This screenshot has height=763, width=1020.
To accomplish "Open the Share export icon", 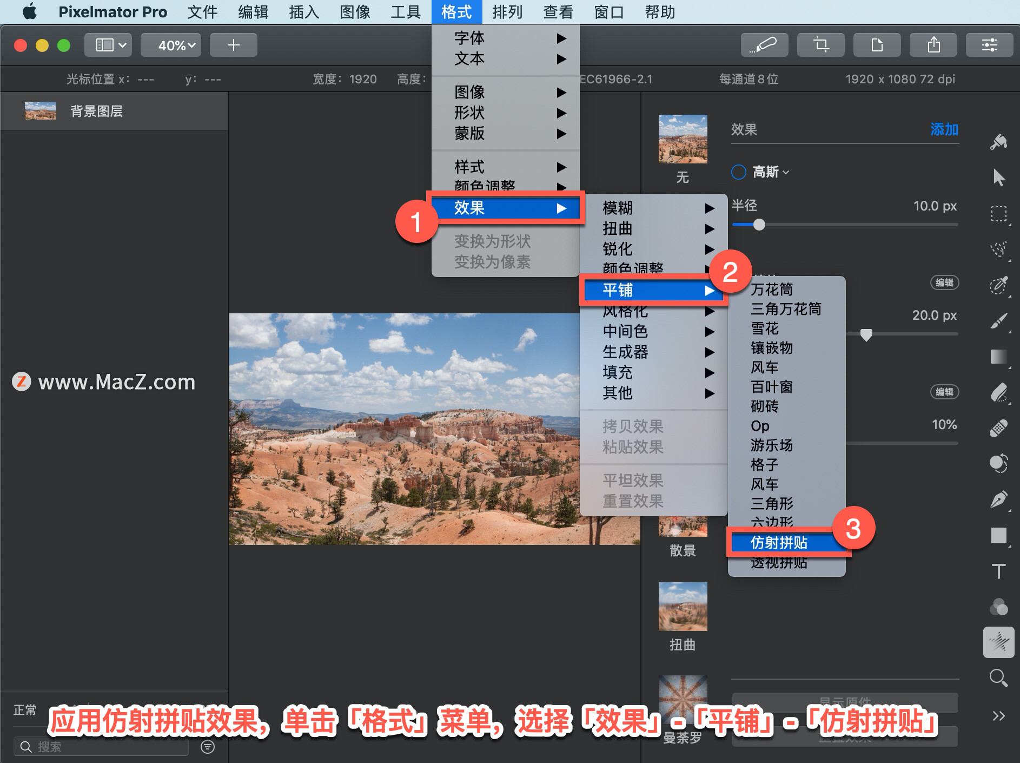I will (x=933, y=45).
